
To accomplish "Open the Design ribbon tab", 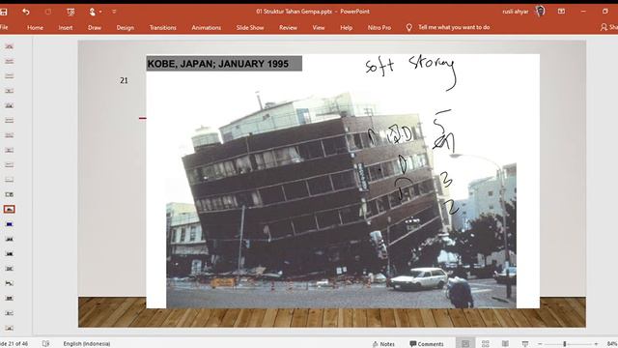I will (x=126, y=28).
